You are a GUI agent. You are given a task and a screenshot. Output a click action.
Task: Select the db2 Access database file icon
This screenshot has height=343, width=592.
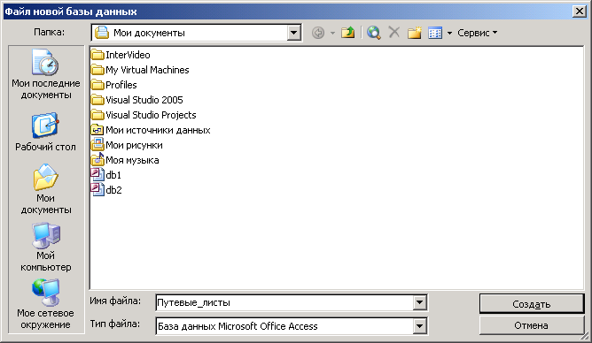point(97,190)
